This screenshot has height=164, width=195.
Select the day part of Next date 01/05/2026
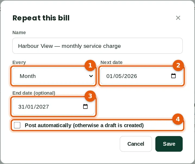(x=109, y=76)
